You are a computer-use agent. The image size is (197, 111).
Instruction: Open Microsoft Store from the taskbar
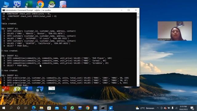point(49,108)
